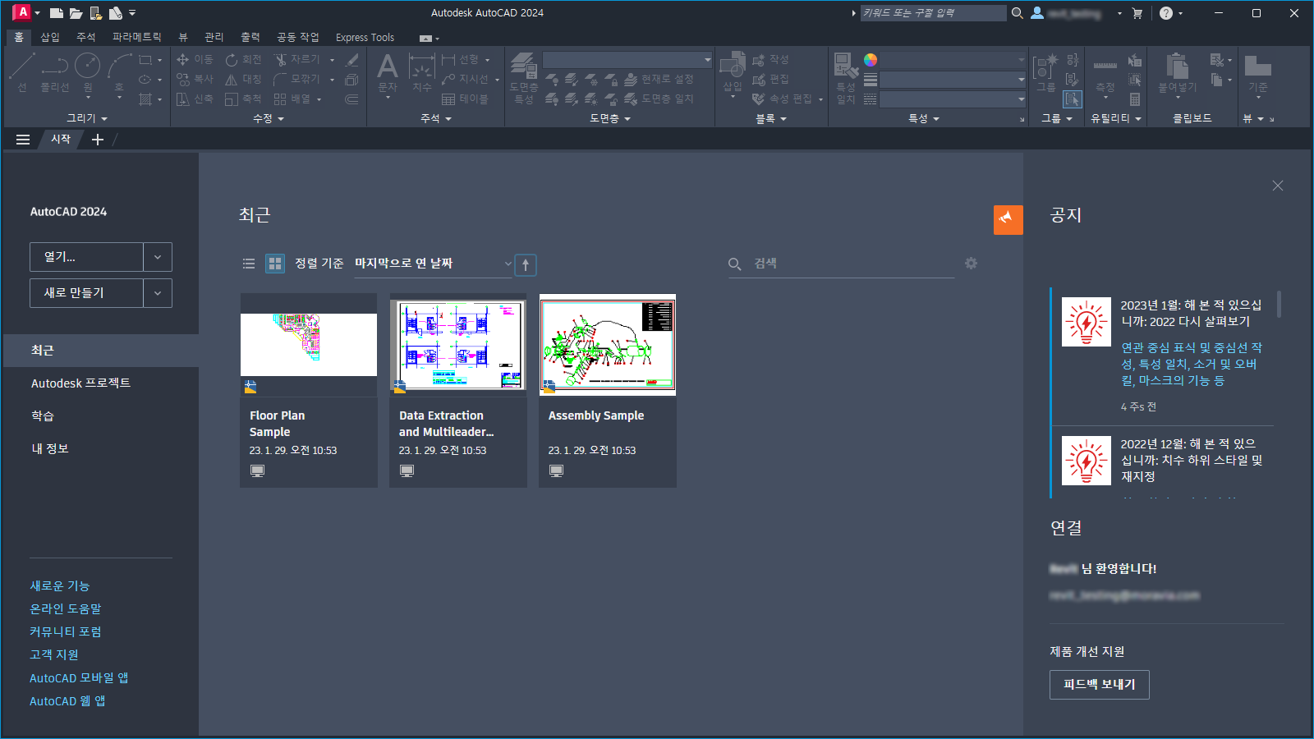Expand the 그리기 panel
The image size is (1314, 739).
pyautogui.click(x=86, y=118)
